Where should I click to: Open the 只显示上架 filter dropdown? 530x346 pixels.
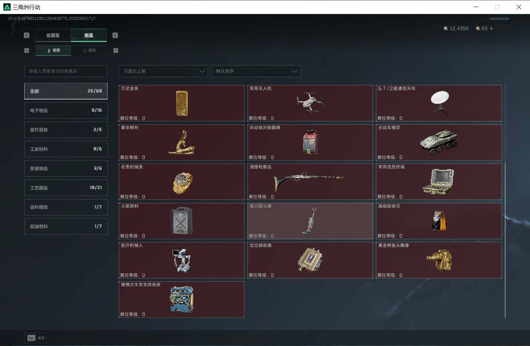(163, 71)
